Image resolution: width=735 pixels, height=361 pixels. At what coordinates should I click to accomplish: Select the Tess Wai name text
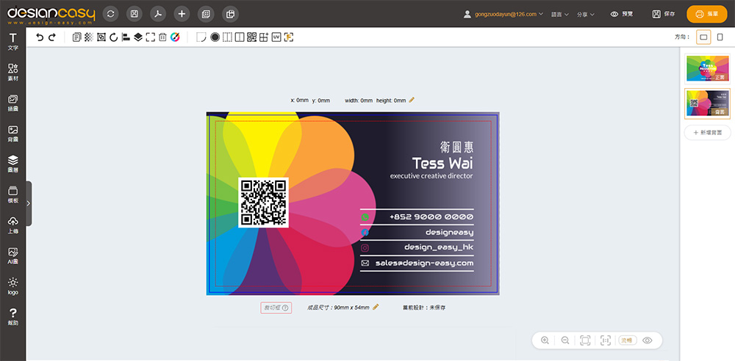(442, 163)
